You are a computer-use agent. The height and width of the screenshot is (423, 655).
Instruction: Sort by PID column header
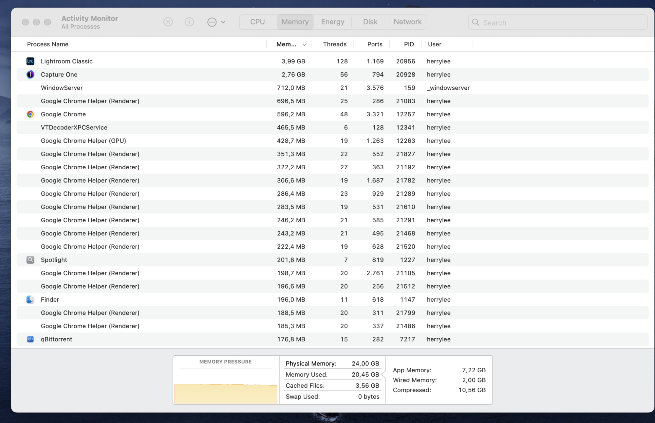(409, 44)
